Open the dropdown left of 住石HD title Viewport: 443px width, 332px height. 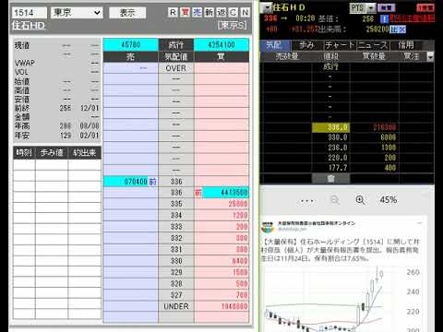(268, 7)
